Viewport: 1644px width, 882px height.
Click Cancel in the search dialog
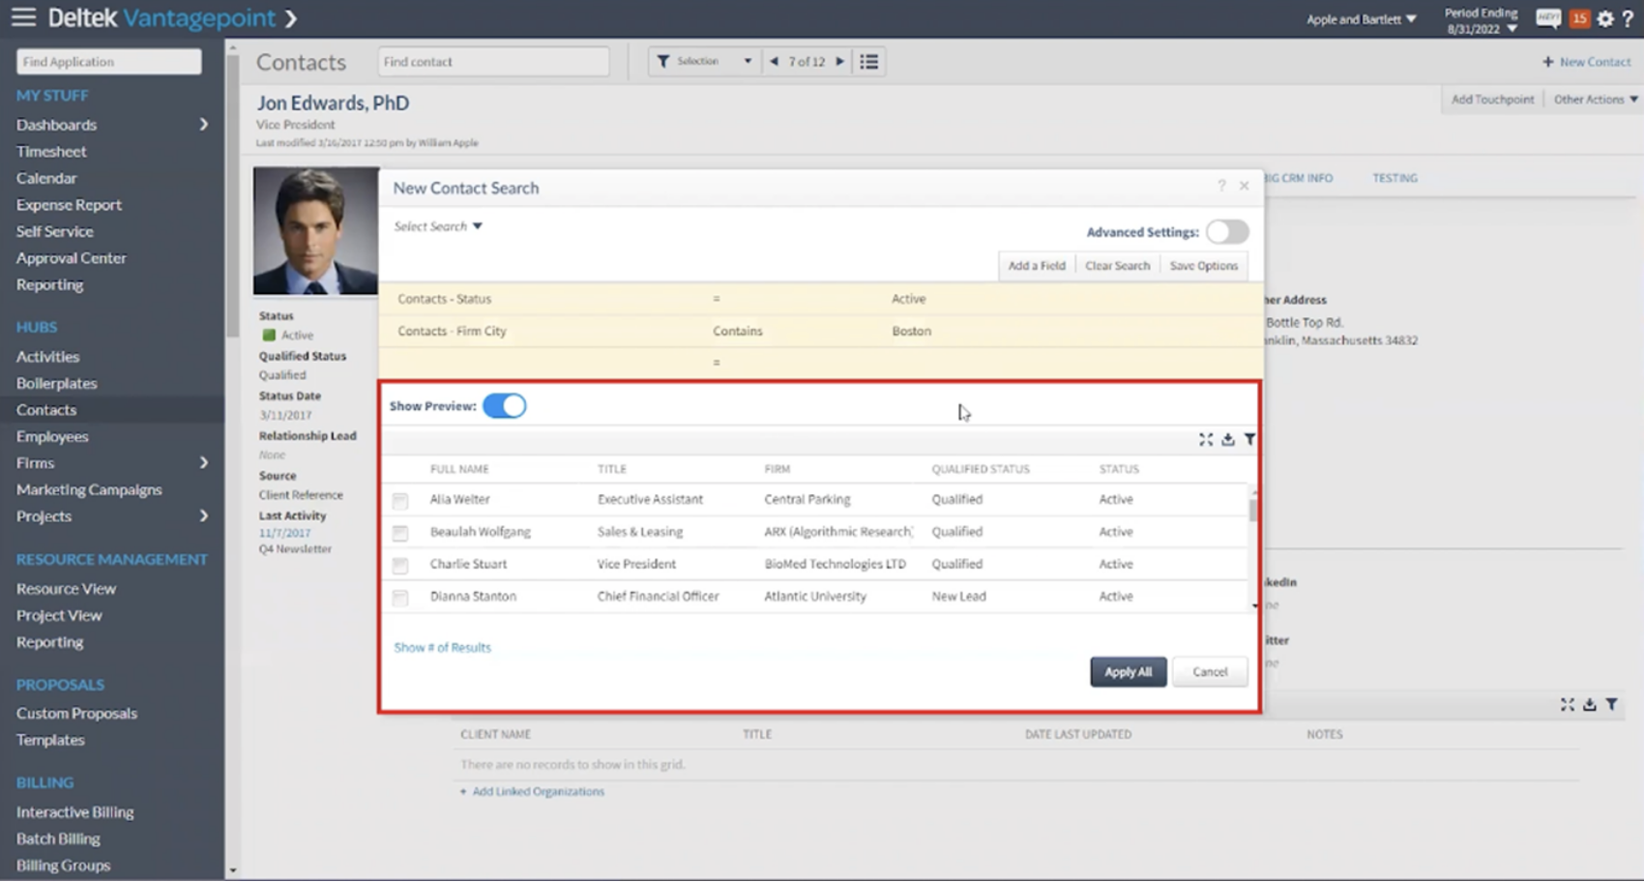[x=1210, y=672]
